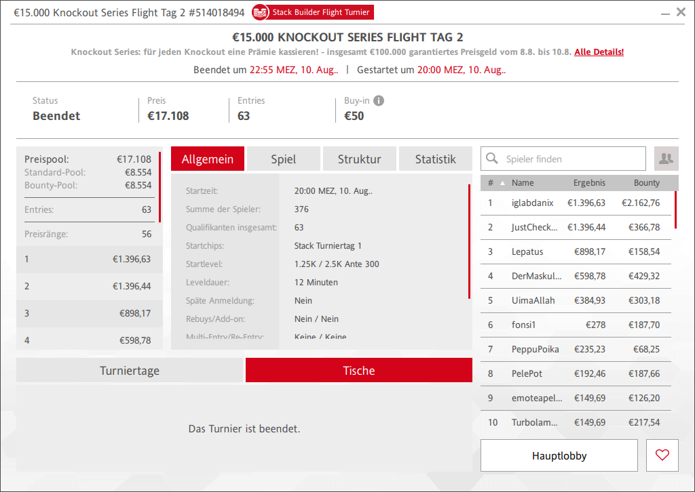The image size is (695, 492).
Task: Show the Statistik tab
Action: click(x=435, y=159)
